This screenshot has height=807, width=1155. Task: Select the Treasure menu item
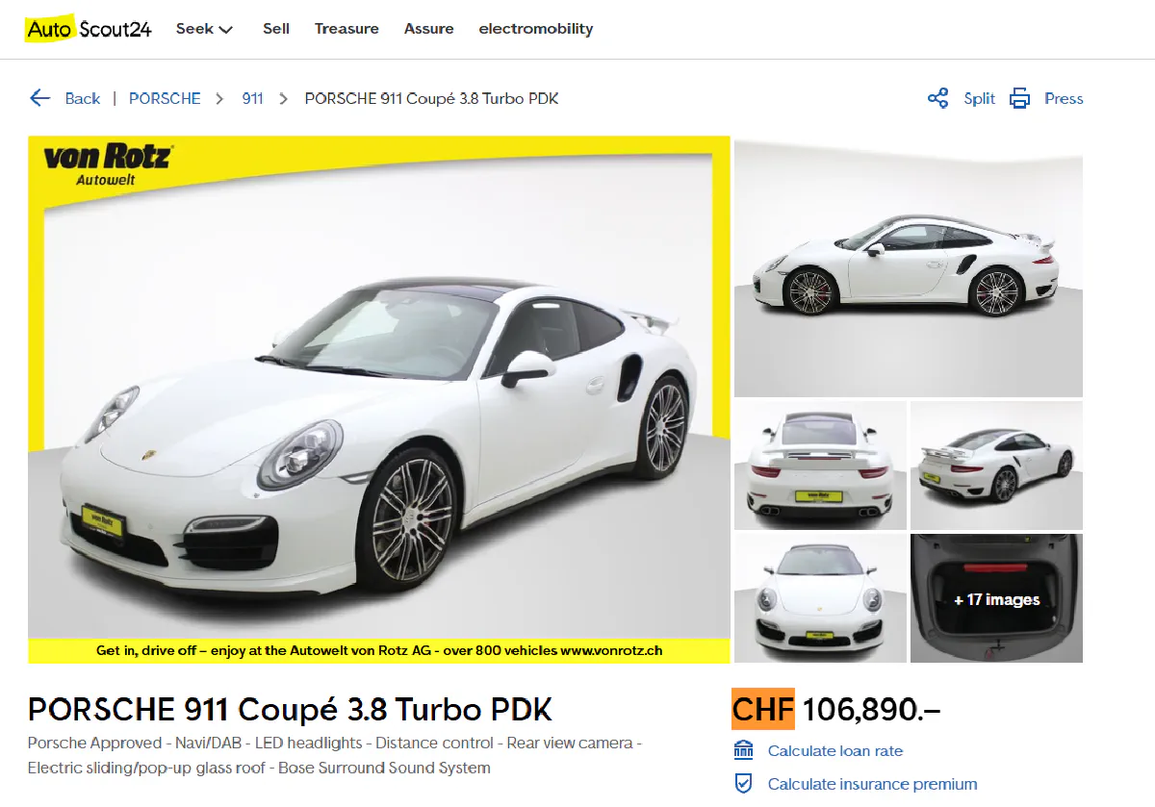point(346,29)
